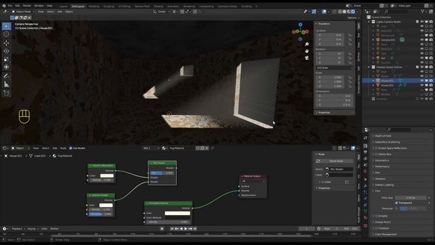Select the Transform tool
Viewport: 435px width, 245px height.
(6, 67)
